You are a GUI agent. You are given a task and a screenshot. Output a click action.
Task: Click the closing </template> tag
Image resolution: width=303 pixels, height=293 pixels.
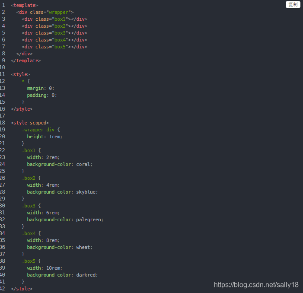26,61
